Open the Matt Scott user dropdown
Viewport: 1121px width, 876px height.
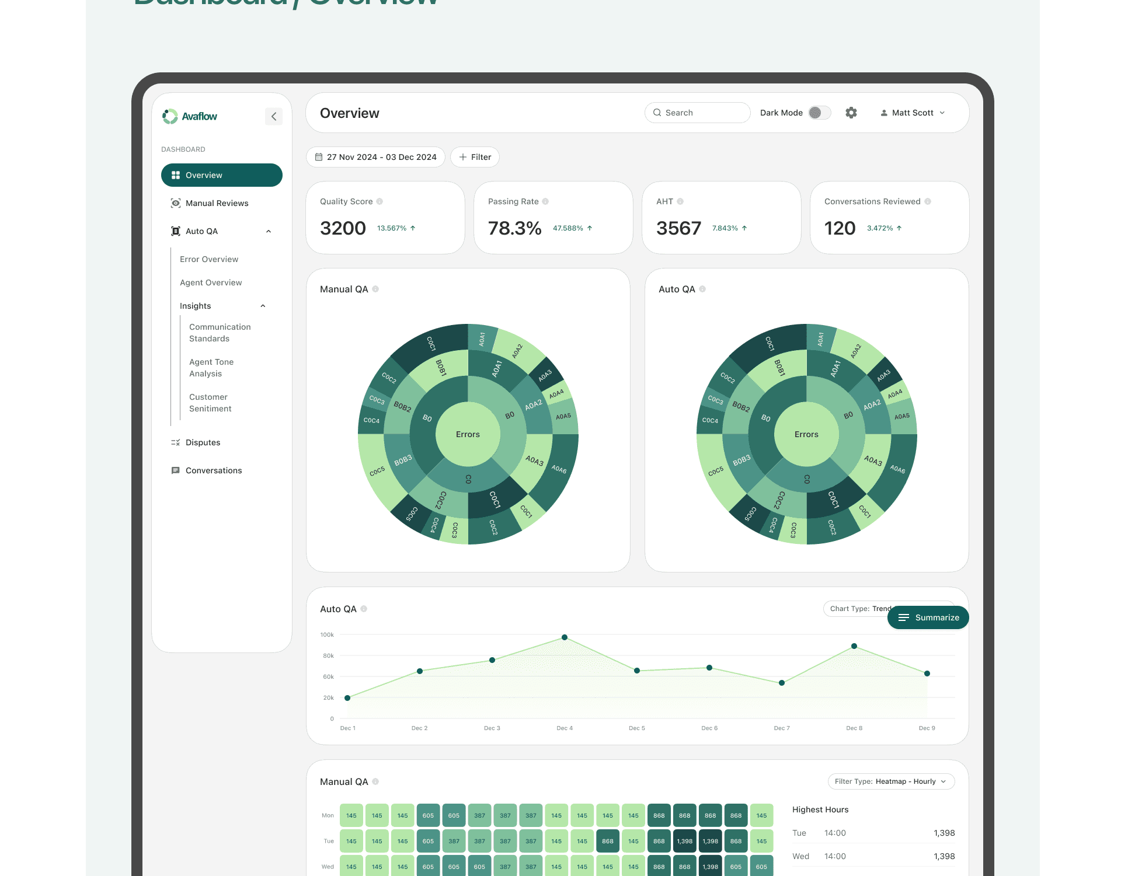(x=913, y=113)
